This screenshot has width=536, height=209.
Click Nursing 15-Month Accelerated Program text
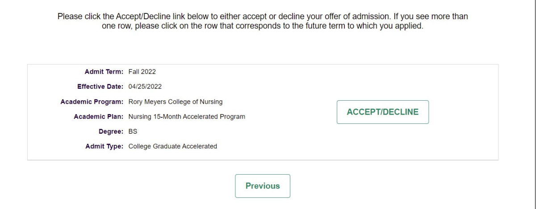tap(187, 117)
